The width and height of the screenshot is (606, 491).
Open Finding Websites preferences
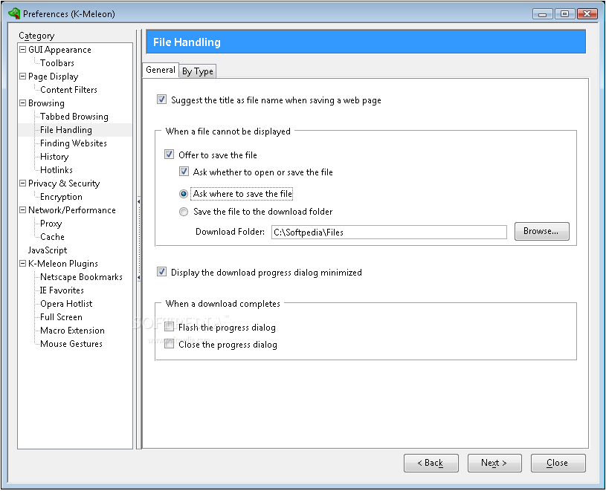[74, 143]
